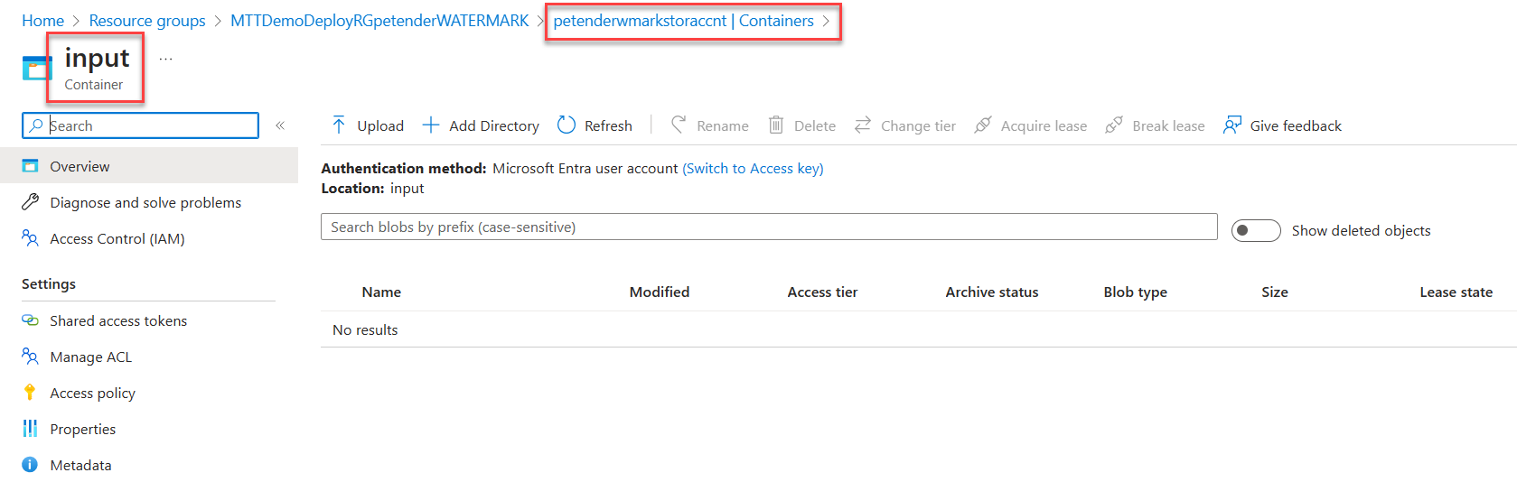The width and height of the screenshot is (1517, 482).
Task: Click the 'Settings' section heading
Action: pyautogui.click(x=49, y=283)
